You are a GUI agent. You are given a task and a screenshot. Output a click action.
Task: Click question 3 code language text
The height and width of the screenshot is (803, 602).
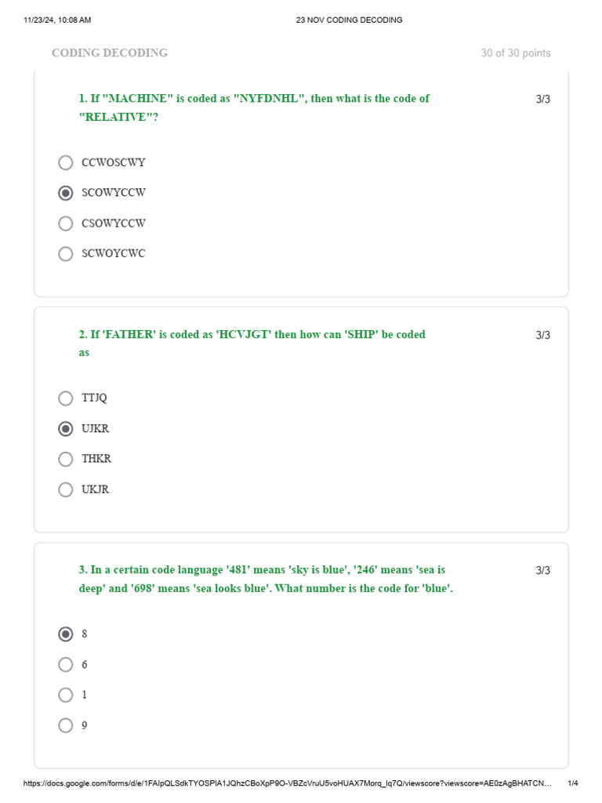[266, 580]
